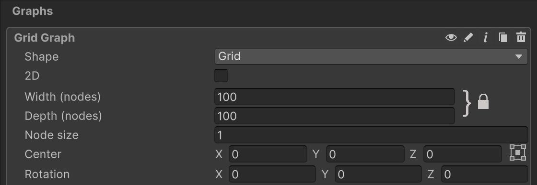Focus the Width (nodes) field
The height and width of the screenshot is (185, 537).
[335, 97]
